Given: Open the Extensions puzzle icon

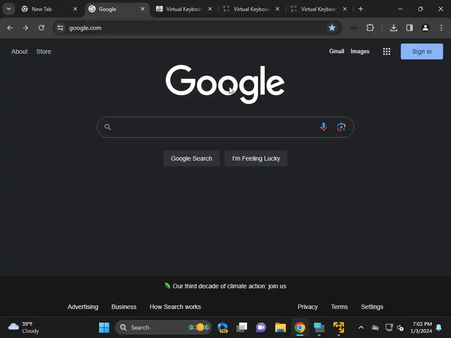Looking at the screenshot, I should 370,28.
